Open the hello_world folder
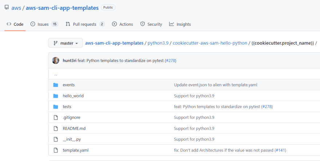 click(x=73, y=96)
